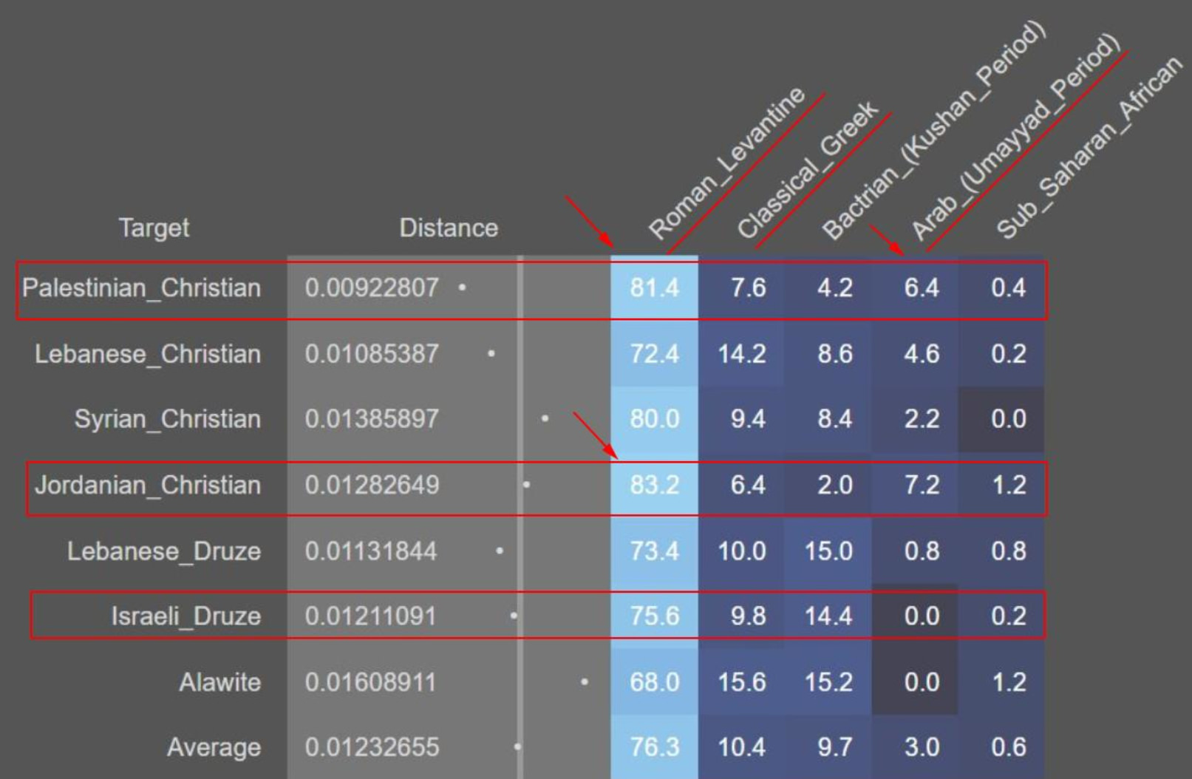Click the 83.2 Roman_Levantine heatmap cell
This screenshot has height=779, width=1192.
tap(654, 485)
